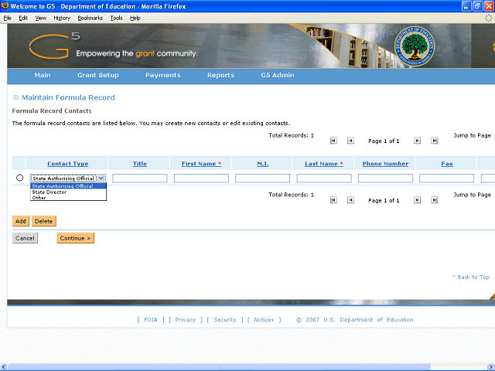Click the Firefox loading throbber icon

coord(488,18)
